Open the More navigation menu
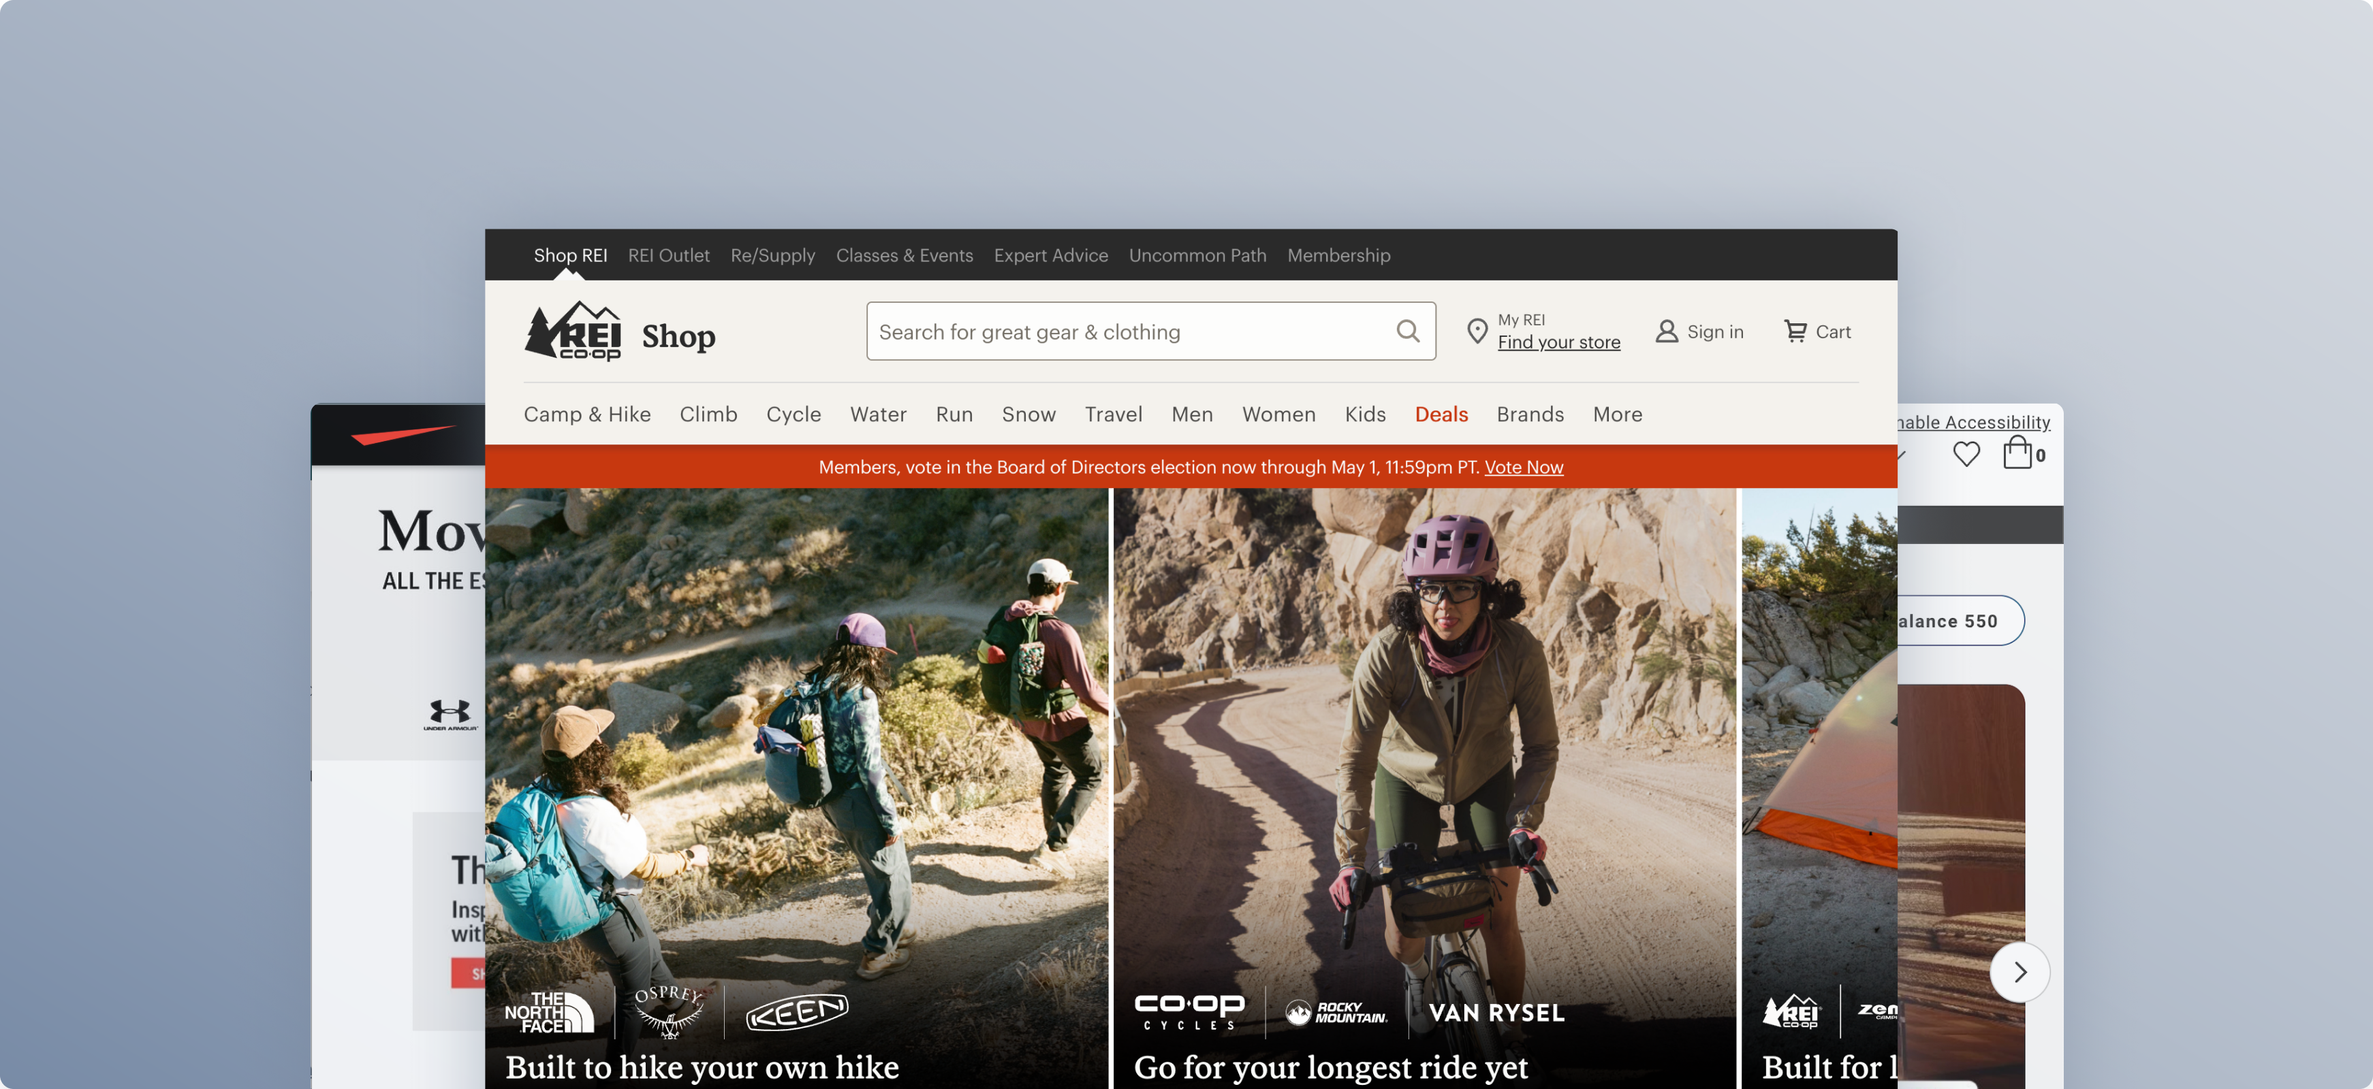 tap(1617, 415)
